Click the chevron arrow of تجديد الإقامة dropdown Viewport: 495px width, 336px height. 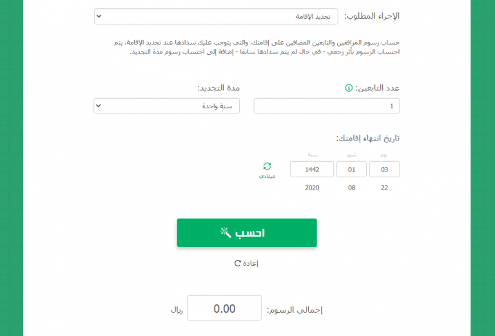coord(99,16)
